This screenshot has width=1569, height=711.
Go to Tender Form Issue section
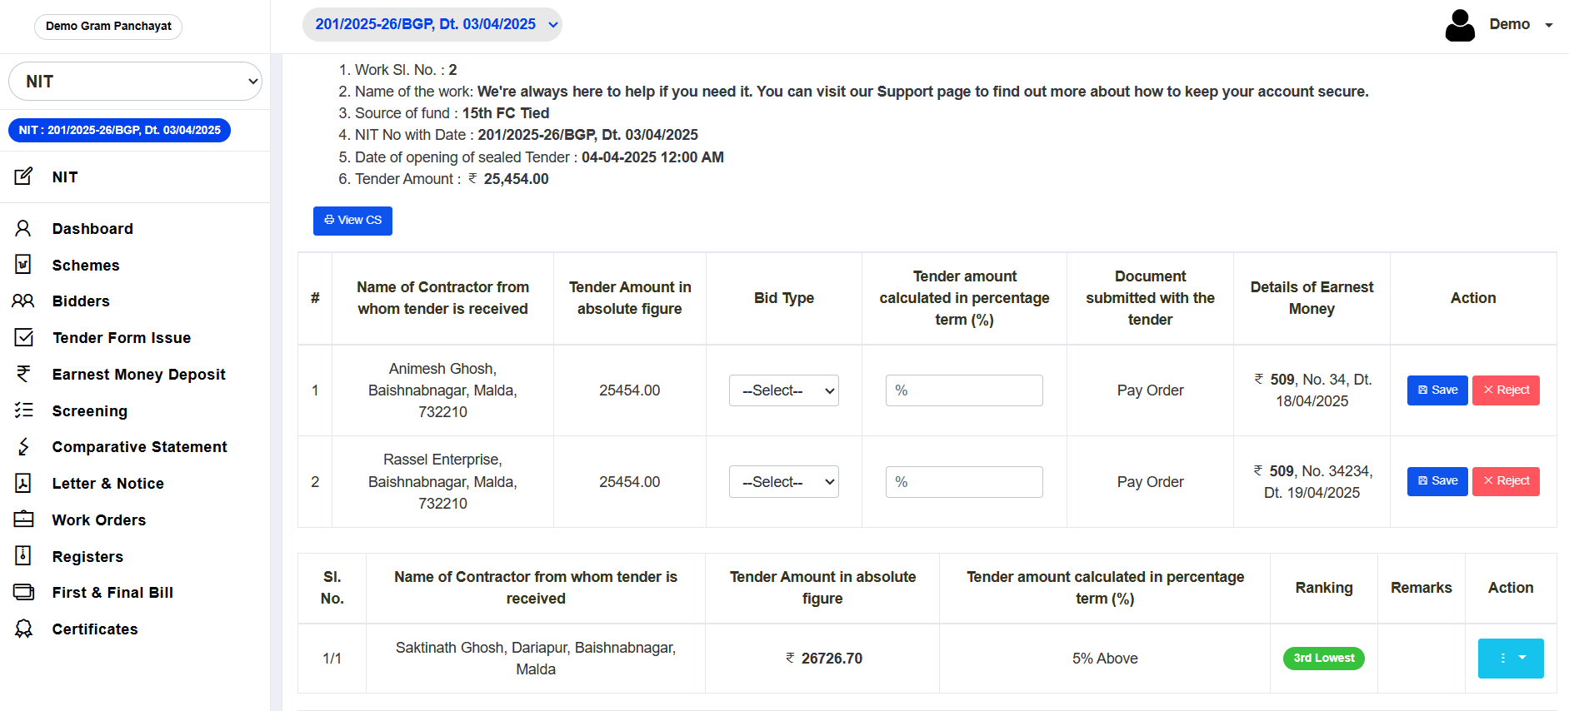(x=122, y=338)
